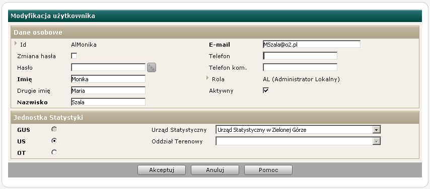This screenshot has width=430, height=189.
Task: Click the Anuluj button
Action: click(215, 170)
